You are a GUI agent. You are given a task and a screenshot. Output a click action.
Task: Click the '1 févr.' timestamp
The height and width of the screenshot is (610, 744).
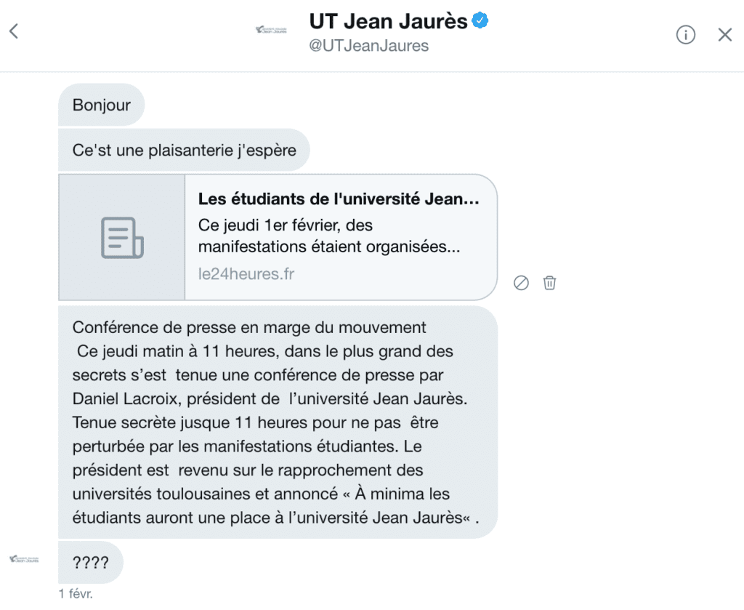pos(76,593)
